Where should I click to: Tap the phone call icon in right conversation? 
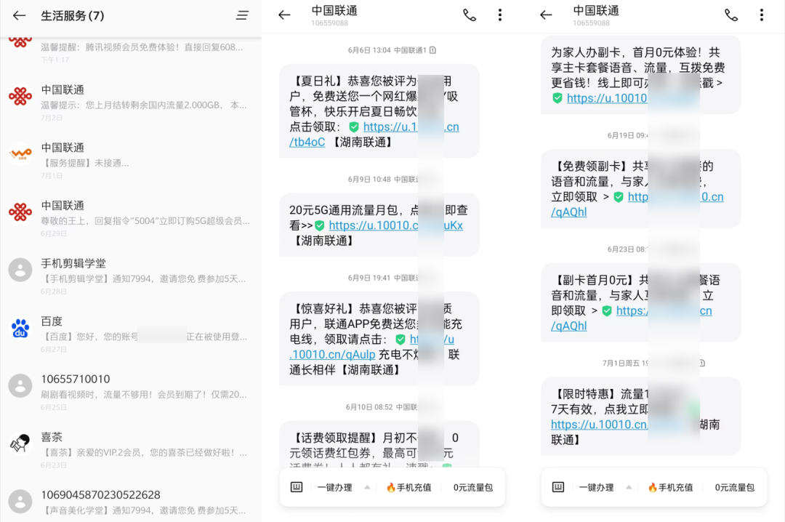730,15
